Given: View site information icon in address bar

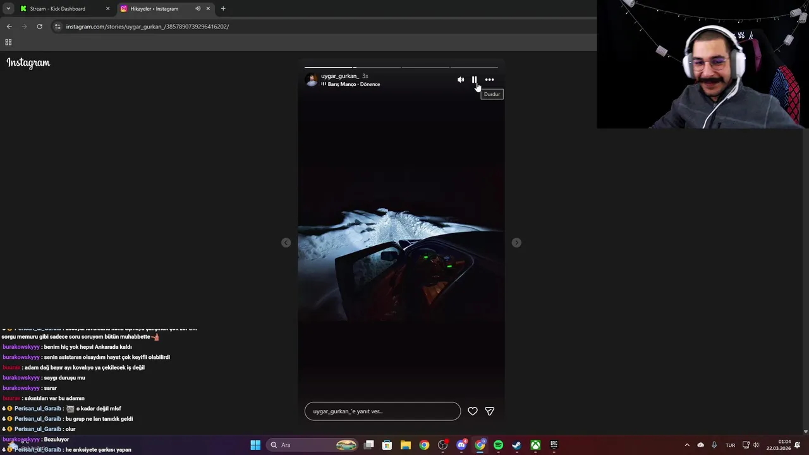Looking at the screenshot, I should 58,27.
